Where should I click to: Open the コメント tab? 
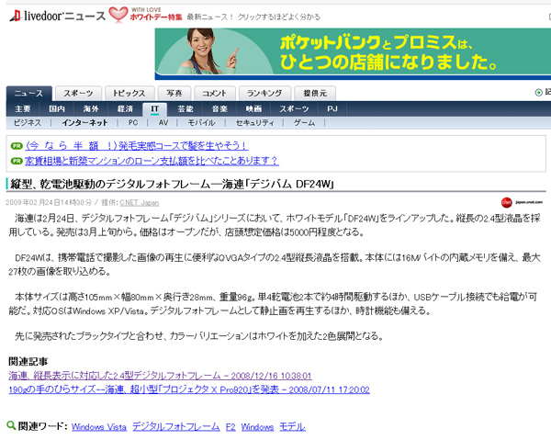[x=214, y=93]
